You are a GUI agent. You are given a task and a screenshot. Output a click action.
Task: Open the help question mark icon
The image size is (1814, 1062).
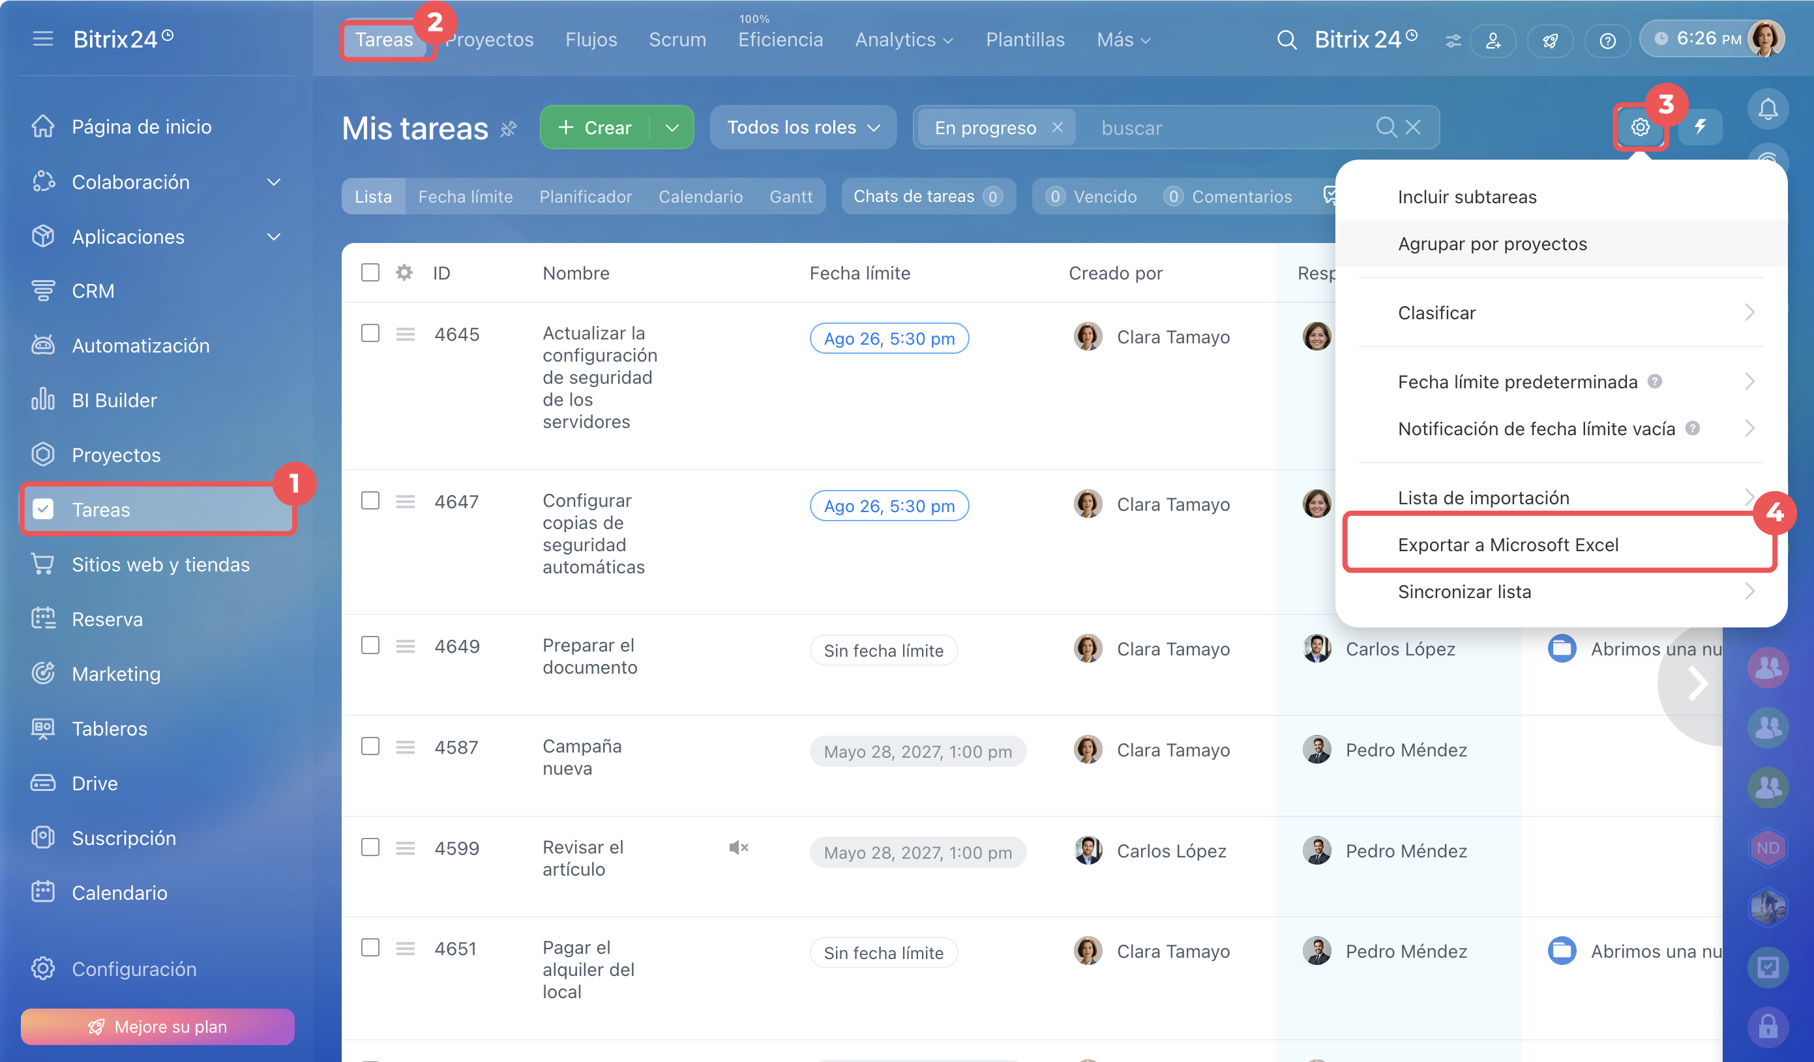(x=1607, y=40)
